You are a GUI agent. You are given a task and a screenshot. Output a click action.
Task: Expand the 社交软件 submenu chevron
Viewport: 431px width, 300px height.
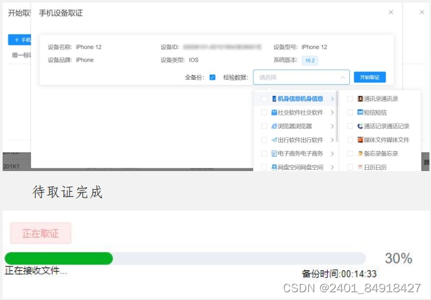(x=332, y=113)
